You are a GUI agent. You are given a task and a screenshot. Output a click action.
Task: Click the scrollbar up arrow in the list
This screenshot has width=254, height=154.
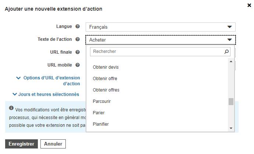(231, 61)
